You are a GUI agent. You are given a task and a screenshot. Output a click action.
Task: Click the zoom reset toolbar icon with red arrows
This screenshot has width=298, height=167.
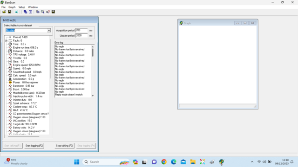[48, 12]
